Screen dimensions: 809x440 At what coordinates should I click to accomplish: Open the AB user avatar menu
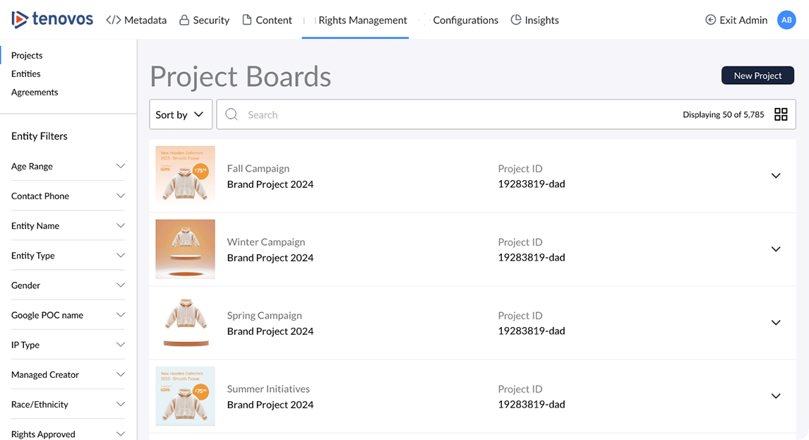coord(786,20)
